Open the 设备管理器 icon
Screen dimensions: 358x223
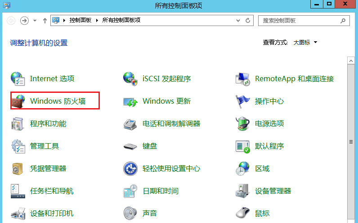point(242,191)
